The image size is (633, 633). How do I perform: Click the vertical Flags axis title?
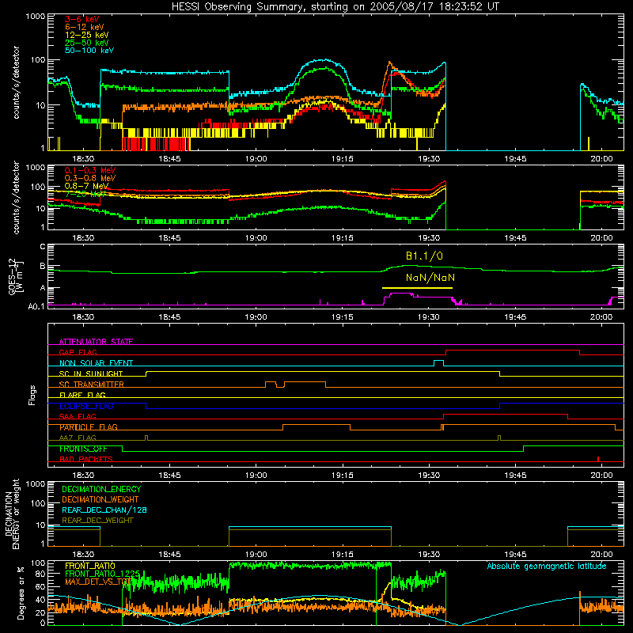32,395
